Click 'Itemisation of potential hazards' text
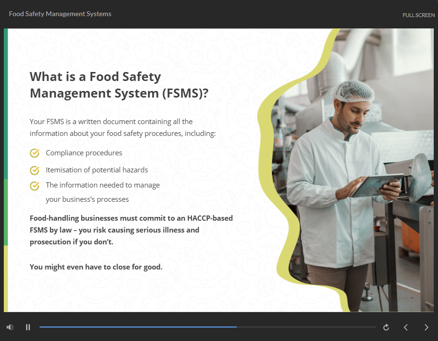This screenshot has width=438, height=341. tap(97, 170)
